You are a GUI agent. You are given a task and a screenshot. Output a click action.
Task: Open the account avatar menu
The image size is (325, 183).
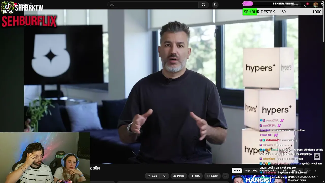(x=316, y=5)
